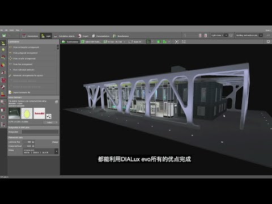Click the luminaire photo thumbnail
The image size is (272, 204).
click(14, 113)
